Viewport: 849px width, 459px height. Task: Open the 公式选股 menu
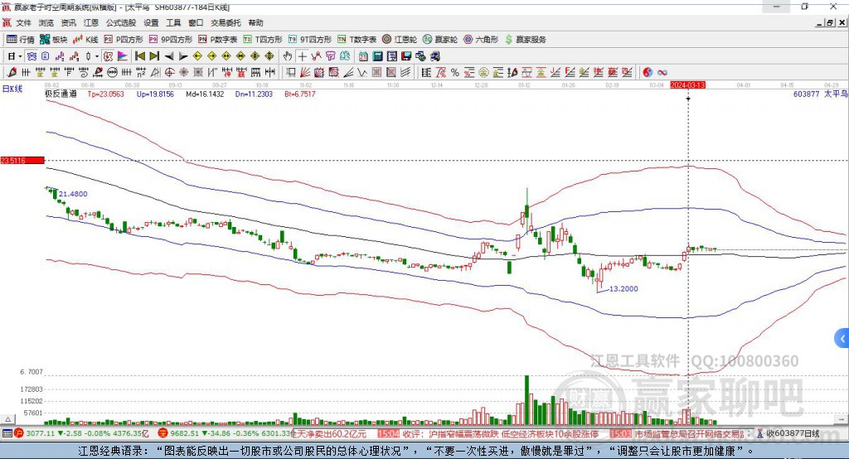(121, 22)
